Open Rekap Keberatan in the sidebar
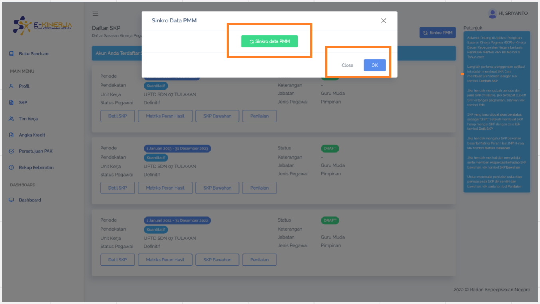This screenshot has height=304, width=540. coord(36,168)
